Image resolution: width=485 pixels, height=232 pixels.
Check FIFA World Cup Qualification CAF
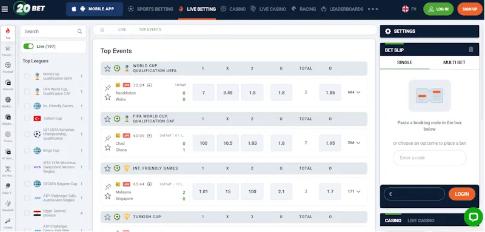(x=27, y=91)
